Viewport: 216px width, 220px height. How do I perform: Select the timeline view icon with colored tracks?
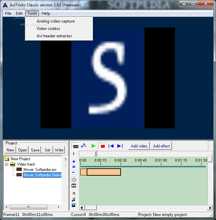[76, 146]
